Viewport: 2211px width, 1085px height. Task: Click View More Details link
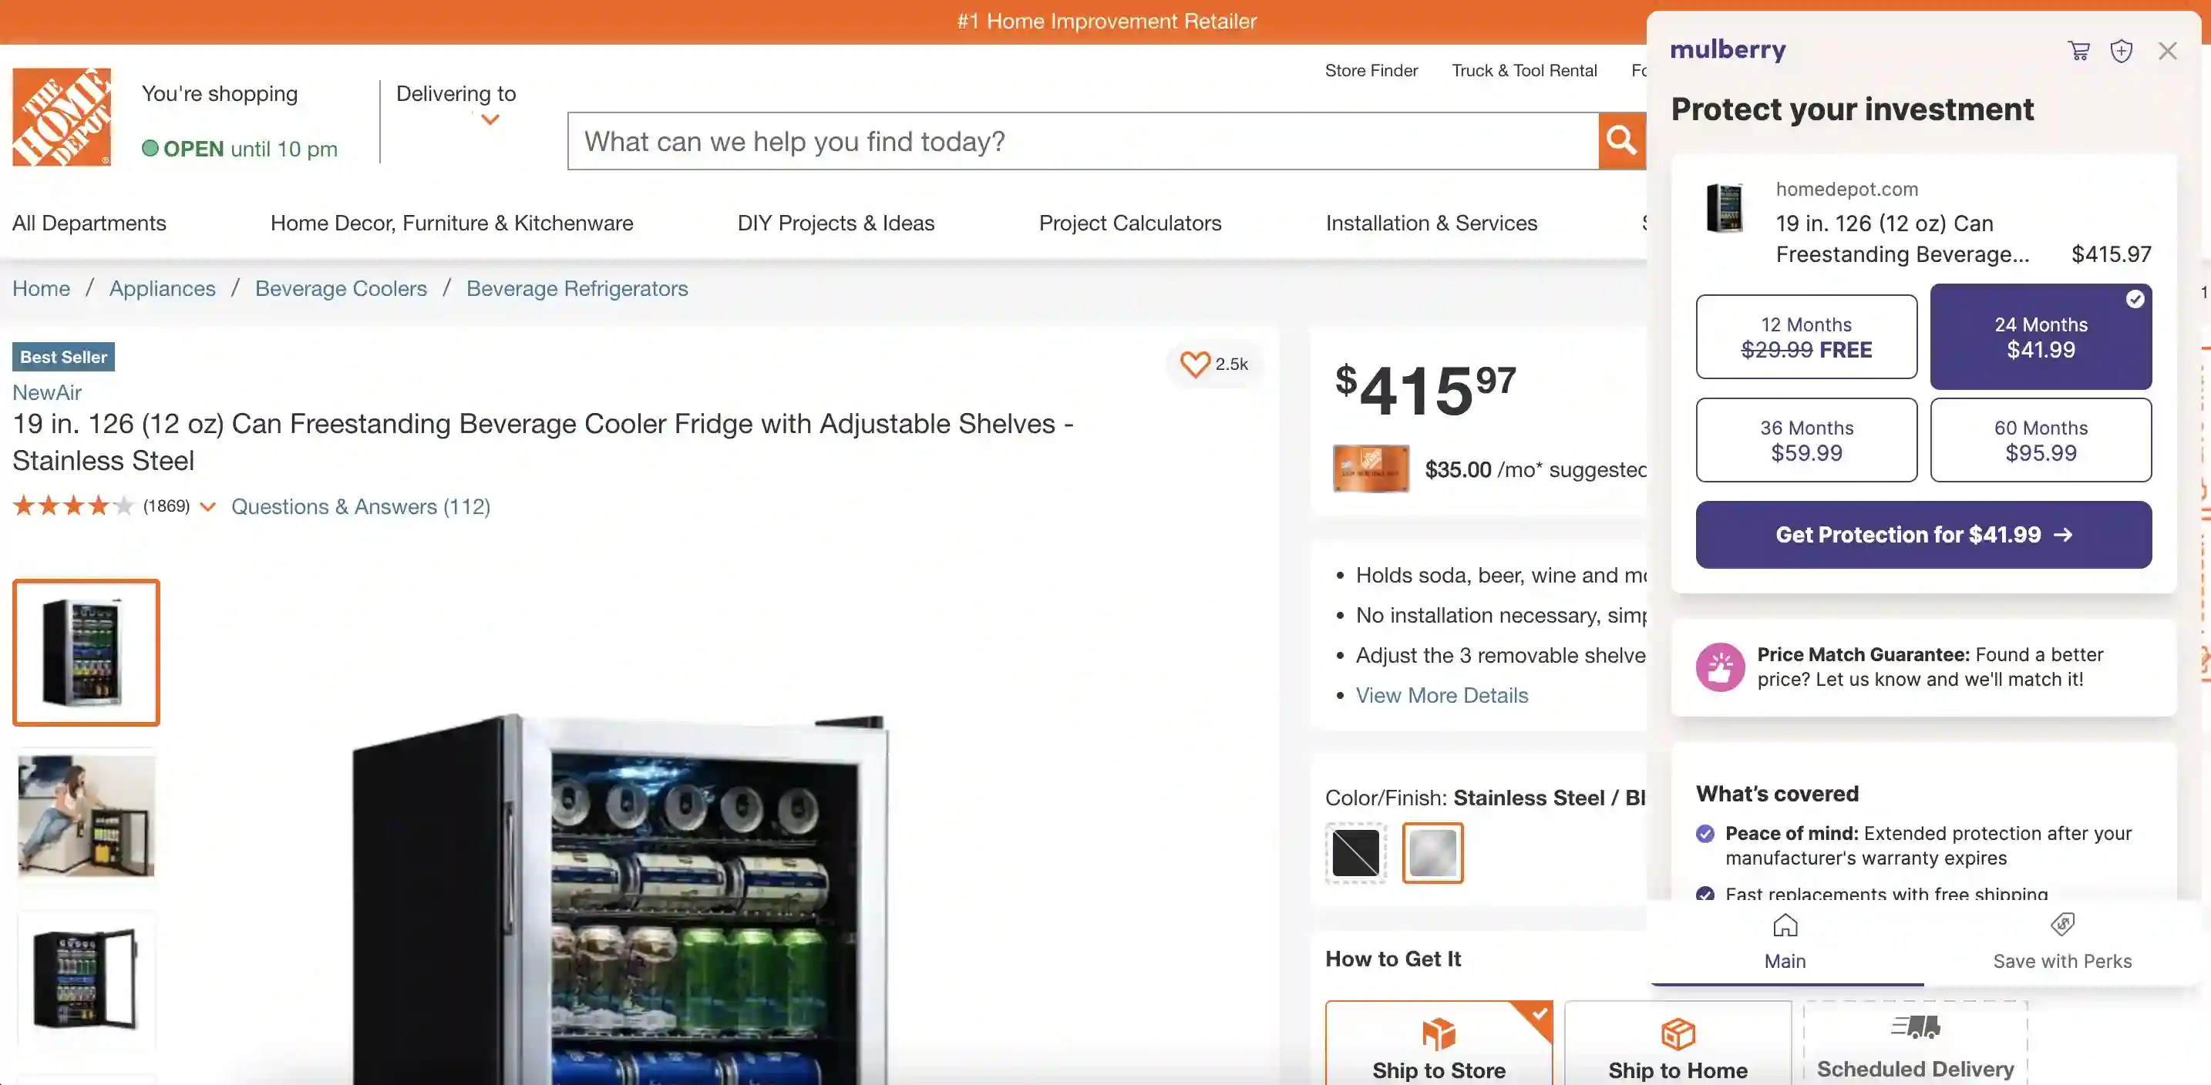1442,695
